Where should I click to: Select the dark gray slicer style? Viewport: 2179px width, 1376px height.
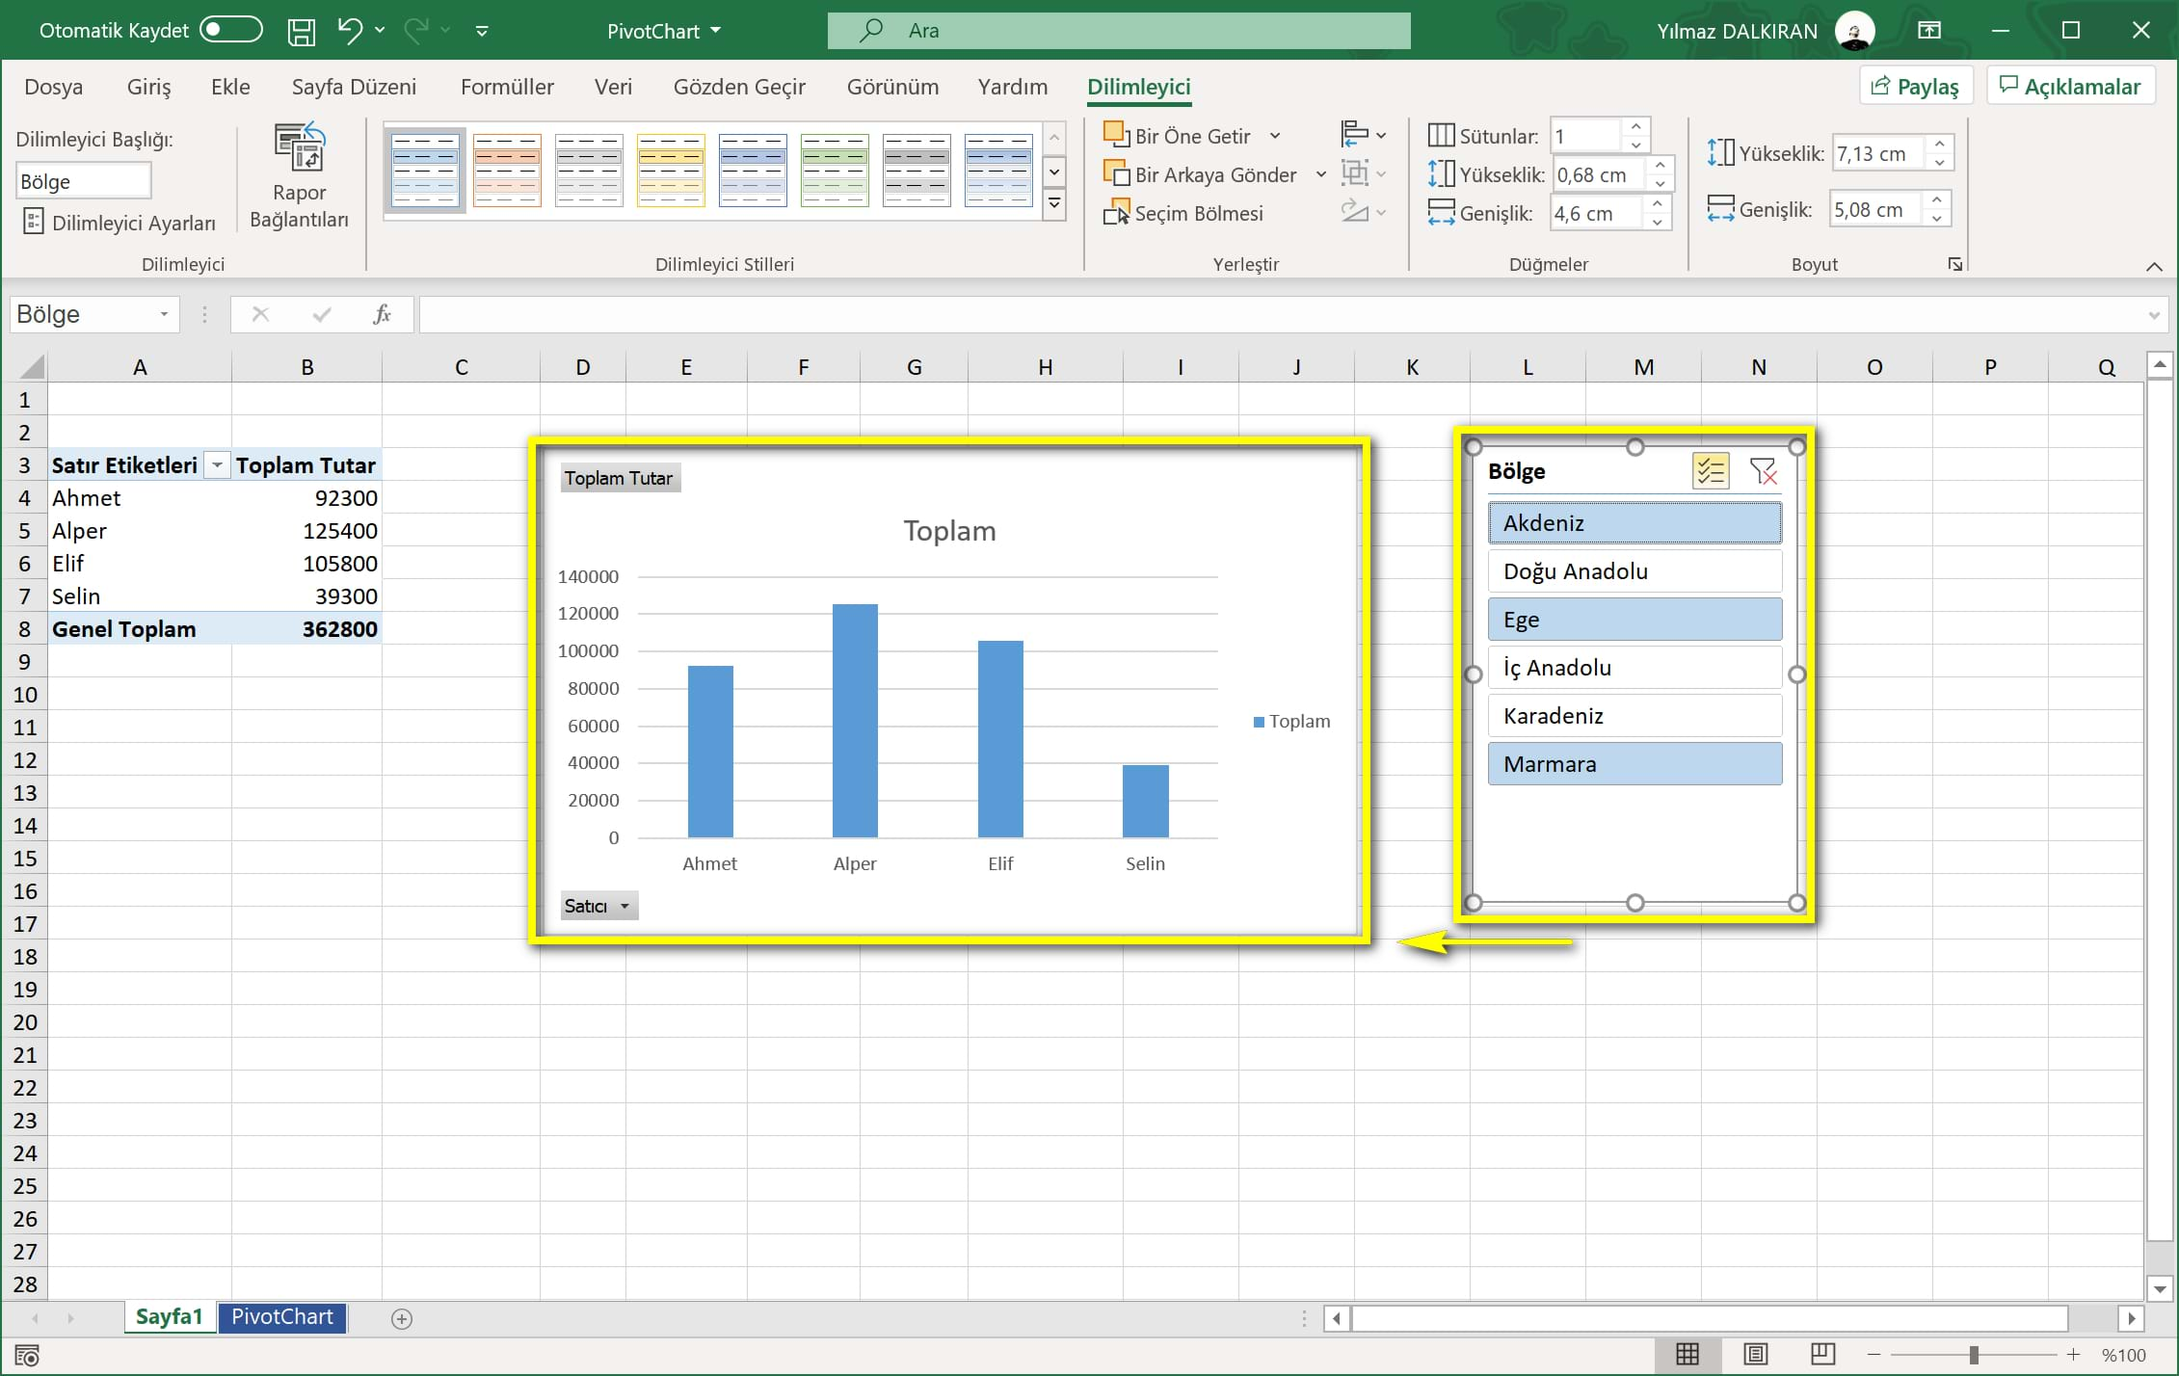[917, 171]
